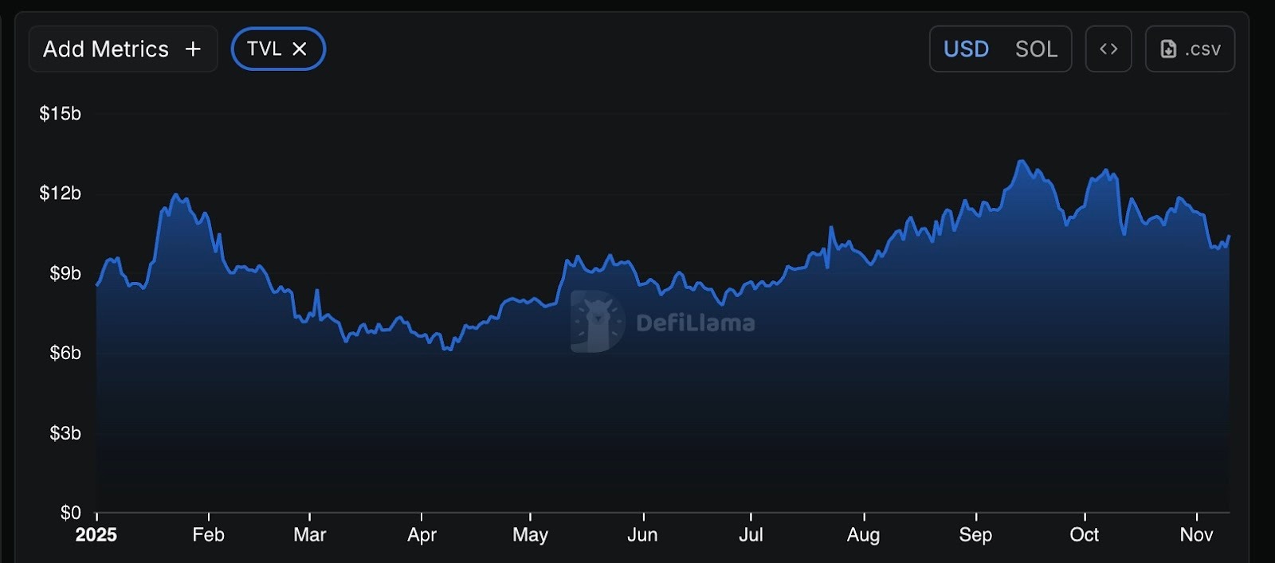
Task: Download chart data as .csv
Action: 1190,49
